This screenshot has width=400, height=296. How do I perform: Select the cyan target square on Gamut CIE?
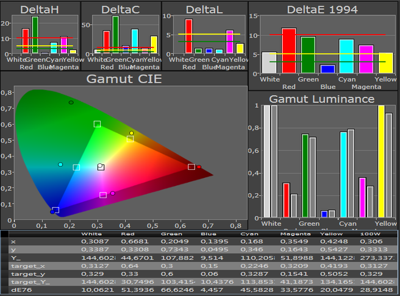click(x=77, y=167)
